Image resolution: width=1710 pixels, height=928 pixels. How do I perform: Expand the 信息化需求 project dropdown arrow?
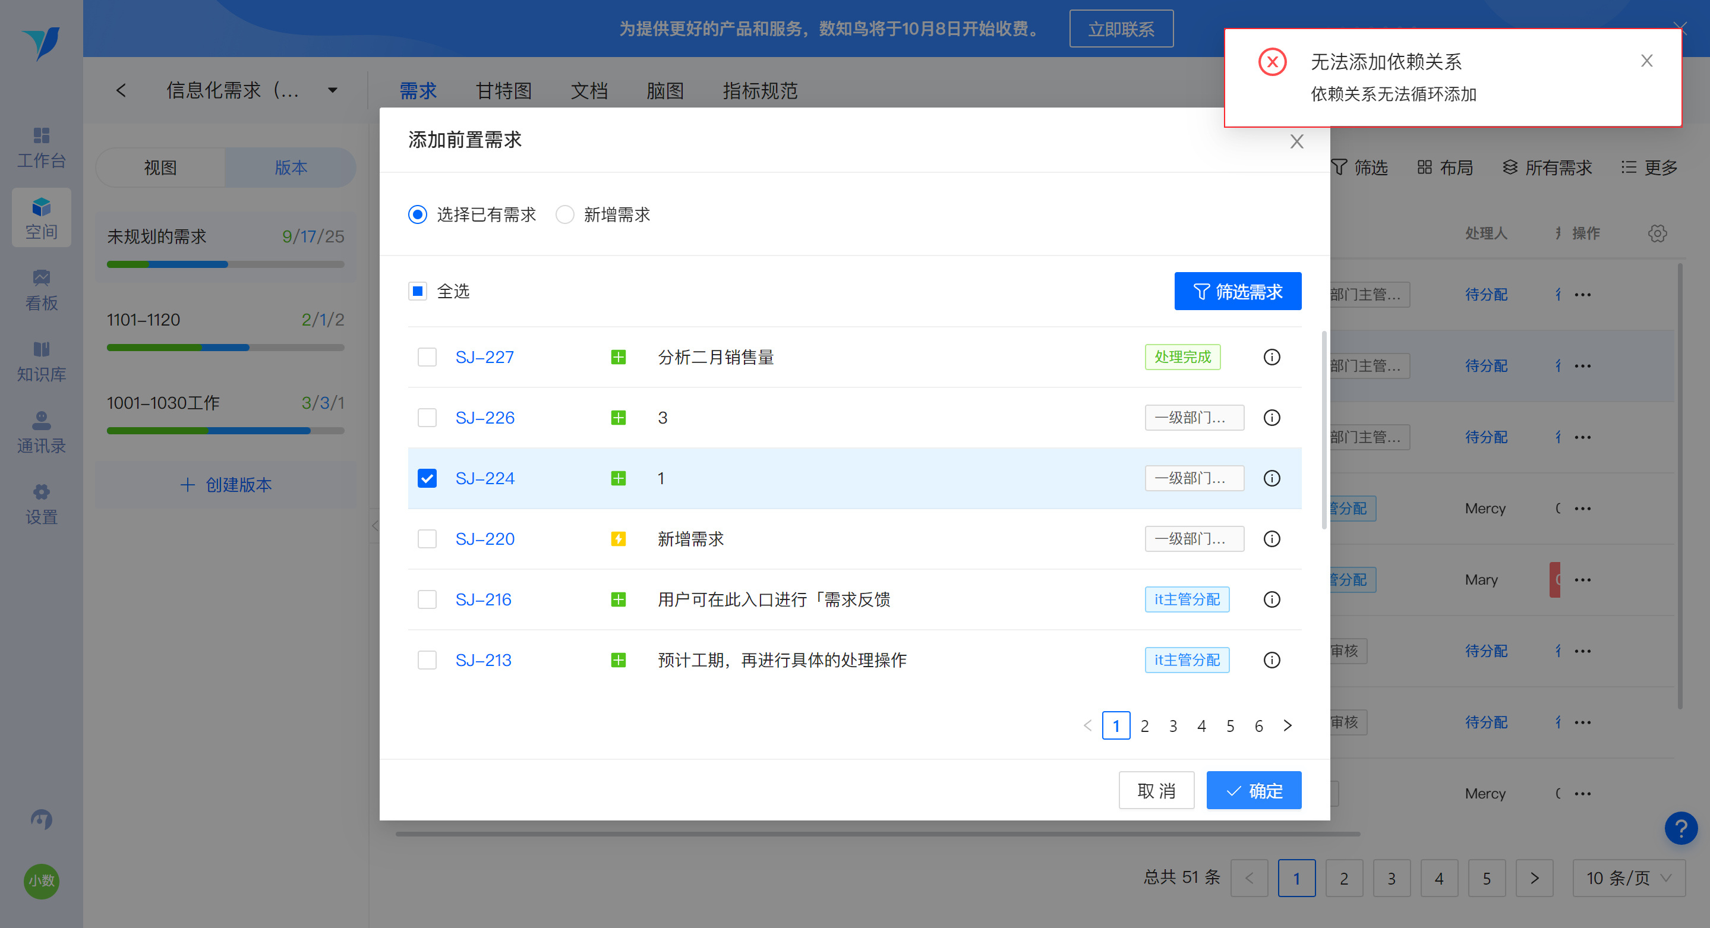pyautogui.click(x=333, y=90)
